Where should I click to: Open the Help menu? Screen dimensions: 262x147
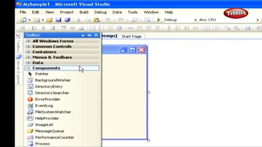(x=169, y=12)
